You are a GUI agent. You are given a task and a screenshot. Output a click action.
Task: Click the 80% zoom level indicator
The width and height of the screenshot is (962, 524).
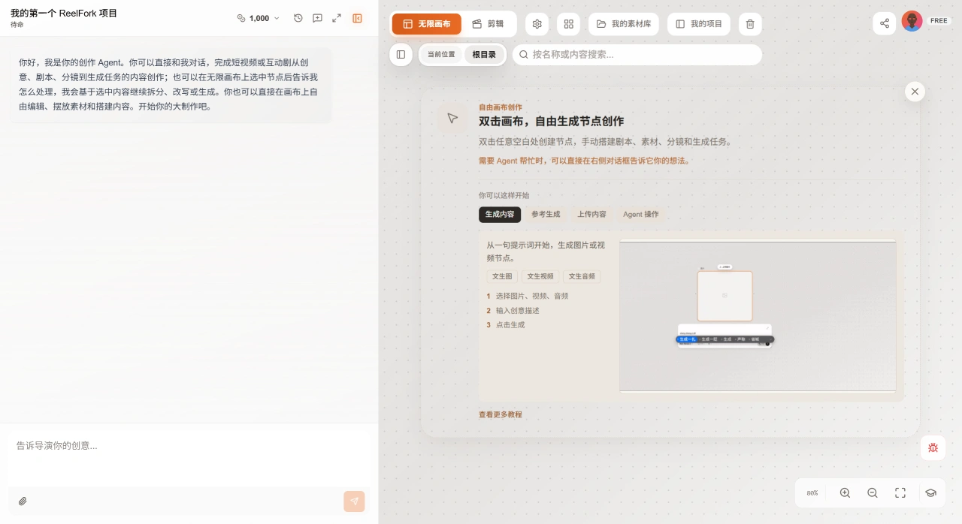click(x=812, y=493)
